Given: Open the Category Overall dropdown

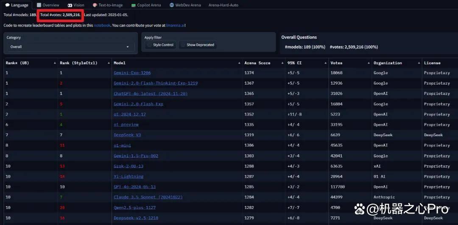Looking at the screenshot, I should (x=70, y=47).
